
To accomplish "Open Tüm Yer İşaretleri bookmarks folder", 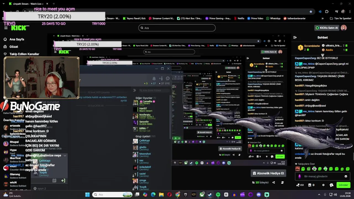I will coord(340,19).
